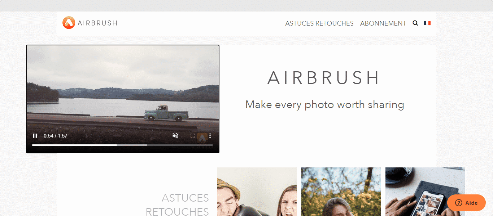This screenshot has height=216, width=493.
Task: Click the orange AirBrush logo icon
Action: pyautogui.click(x=69, y=23)
